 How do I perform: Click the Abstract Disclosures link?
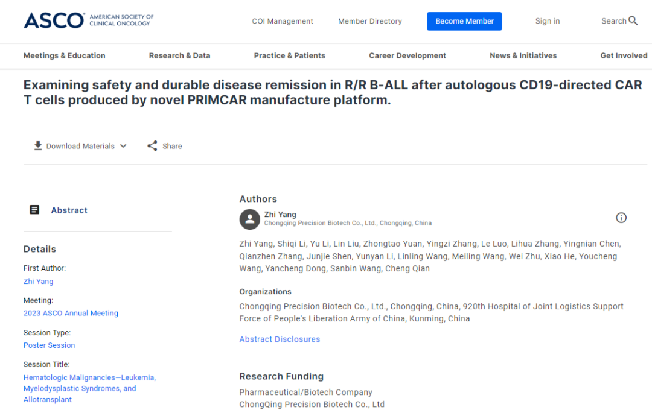point(280,339)
